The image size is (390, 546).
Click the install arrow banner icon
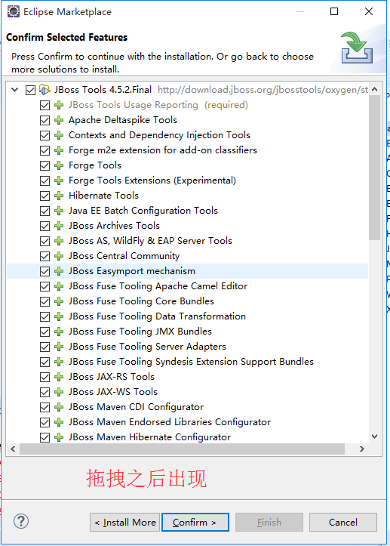pyautogui.click(x=357, y=48)
